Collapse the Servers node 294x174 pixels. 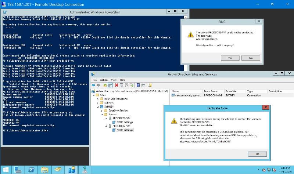click(102, 115)
